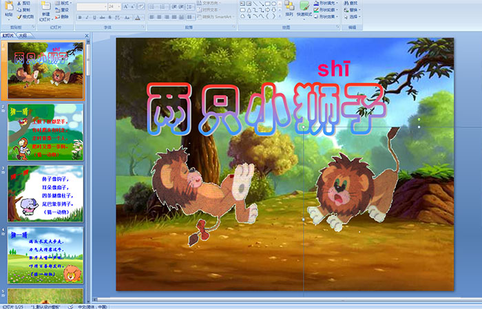Open the Line Spacing dropdown
The width and height of the screenshot is (482, 309).
click(x=190, y=7)
